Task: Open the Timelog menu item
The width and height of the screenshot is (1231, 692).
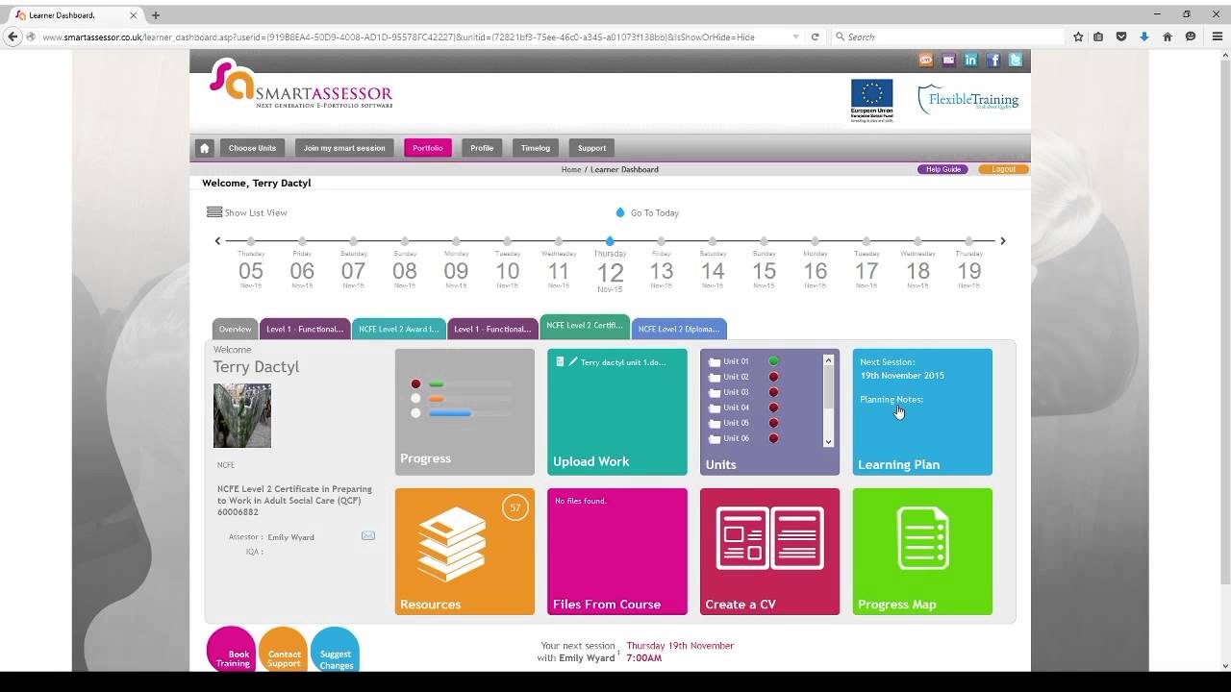Action: tap(536, 148)
